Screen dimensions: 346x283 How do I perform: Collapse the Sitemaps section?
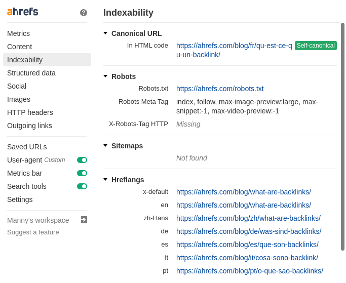coord(105,146)
